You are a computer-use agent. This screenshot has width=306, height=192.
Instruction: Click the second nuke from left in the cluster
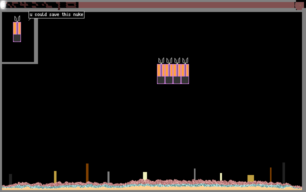point(169,71)
